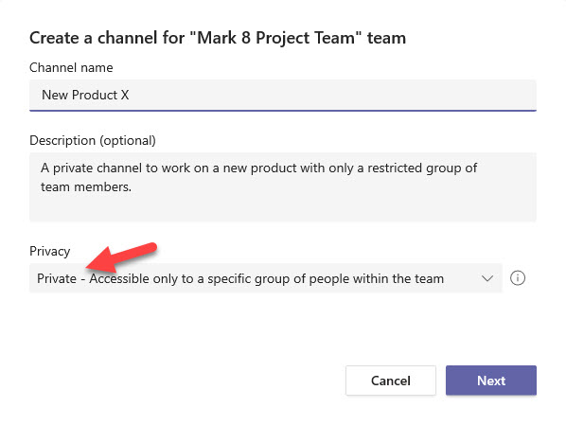566x425 pixels.
Task: Cancel the channel creation dialog
Action: (x=391, y=381)
